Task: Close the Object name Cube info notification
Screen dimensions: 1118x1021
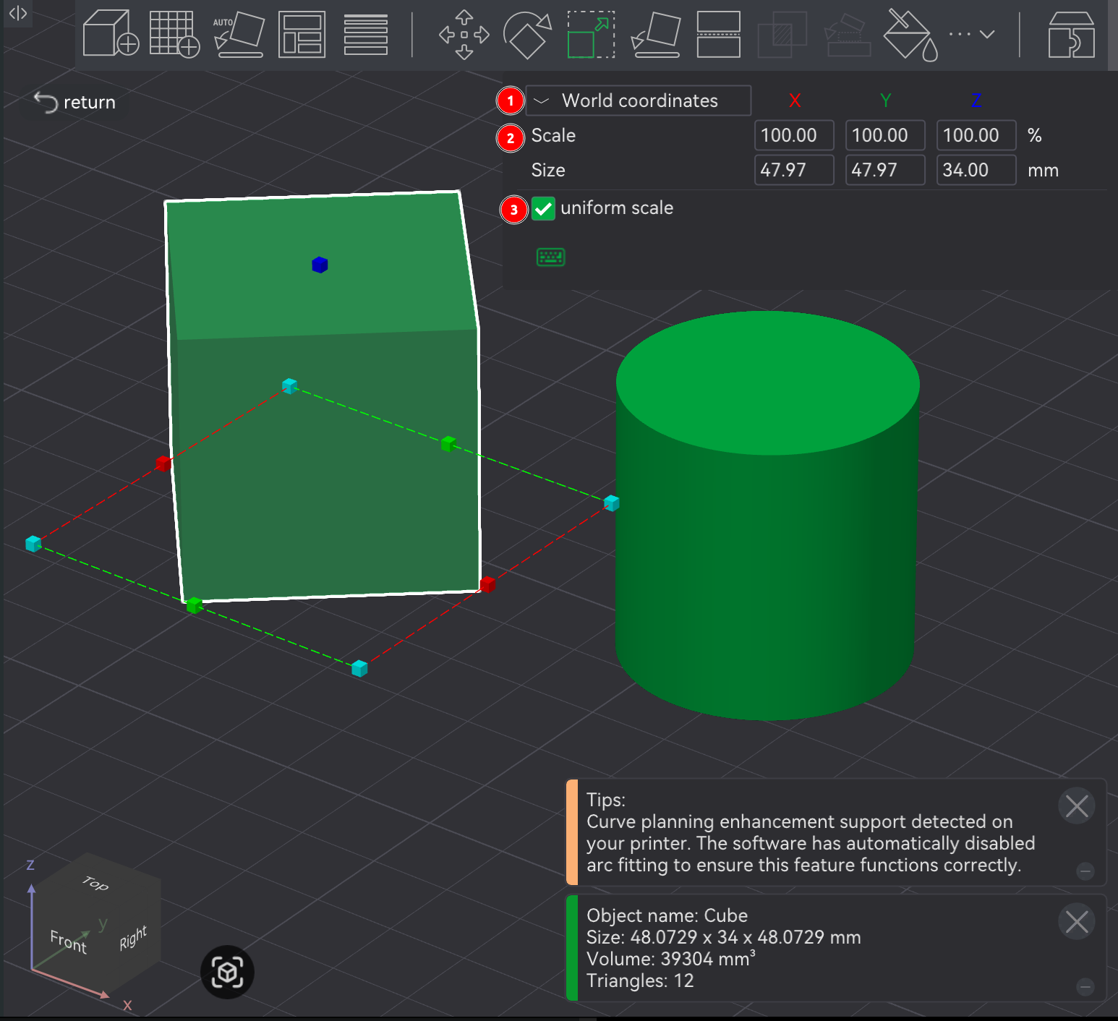Action: [x=1077, y=921]
